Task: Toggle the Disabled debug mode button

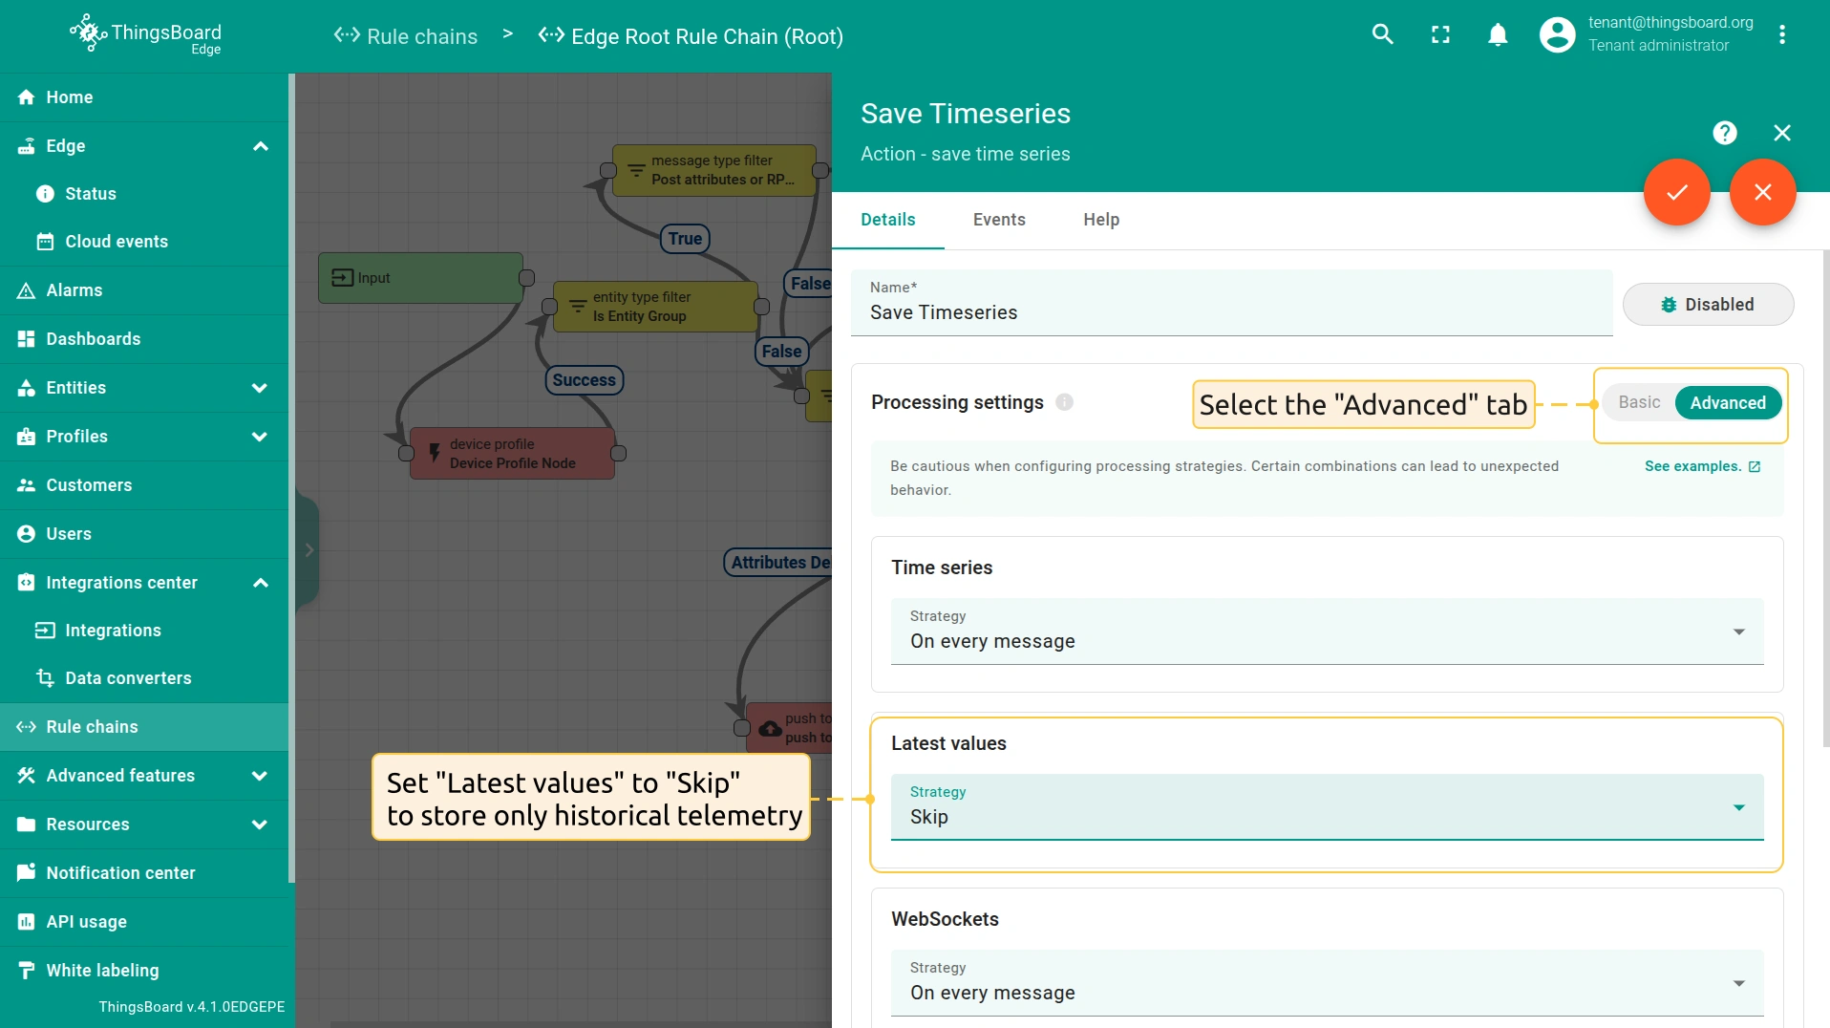Action: 1708,305
